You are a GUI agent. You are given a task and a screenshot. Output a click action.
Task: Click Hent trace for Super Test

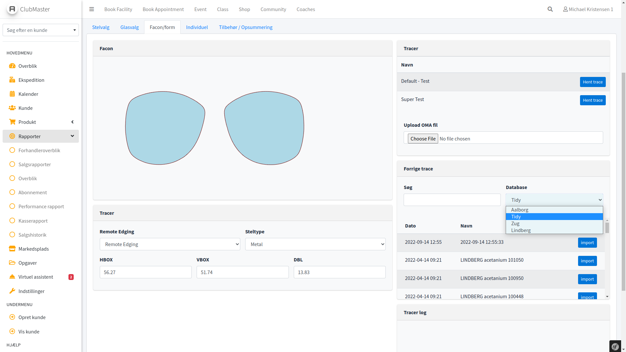592,100
